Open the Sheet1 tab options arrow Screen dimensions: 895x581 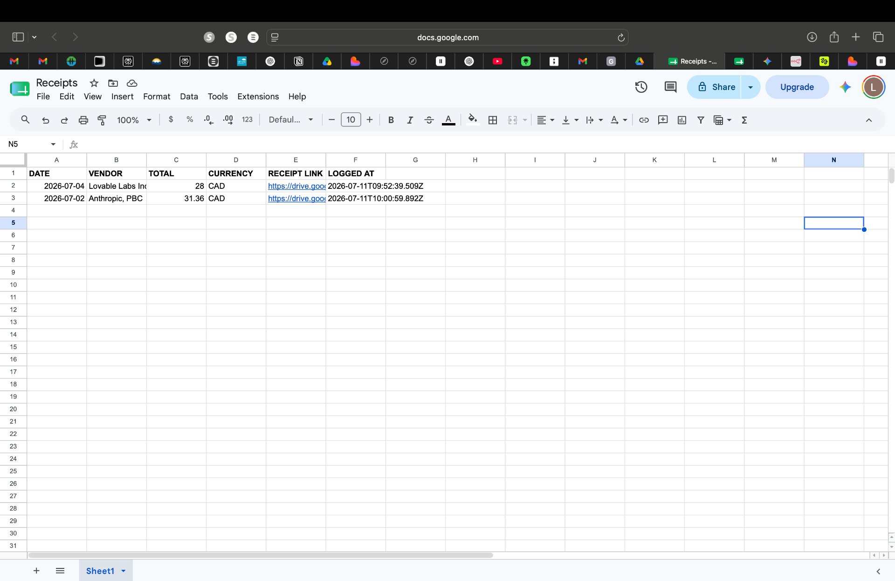pyautogui.click(x=124, y=571)
